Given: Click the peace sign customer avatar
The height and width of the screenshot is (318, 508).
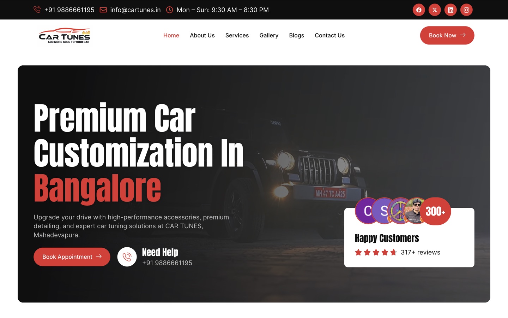Looking at the screenshot, I should [397, 211].
